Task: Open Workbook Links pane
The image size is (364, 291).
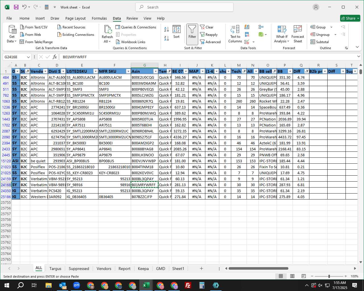Action: (131, 42)
